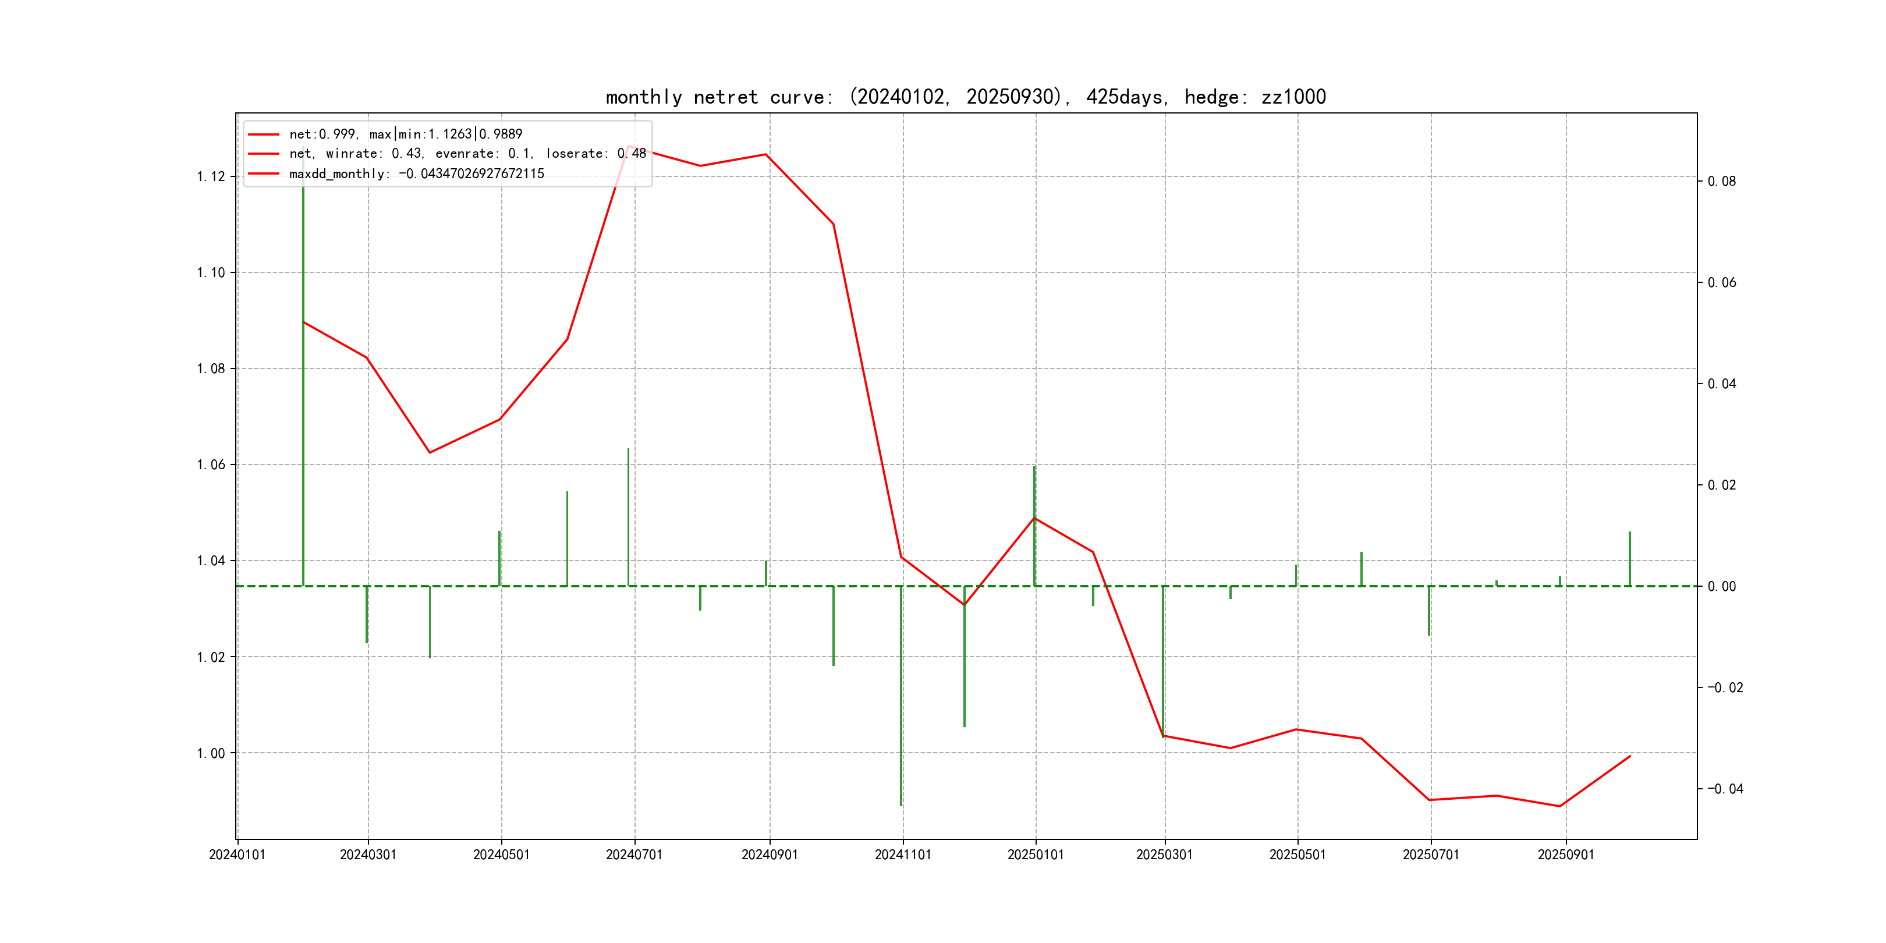Click the 1.12 left axis label
This screenshot has height=943, width=1886.
click(x=211, y=176)
